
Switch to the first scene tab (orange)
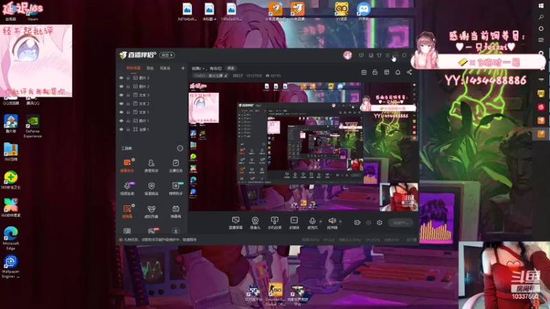click(133, 68)
